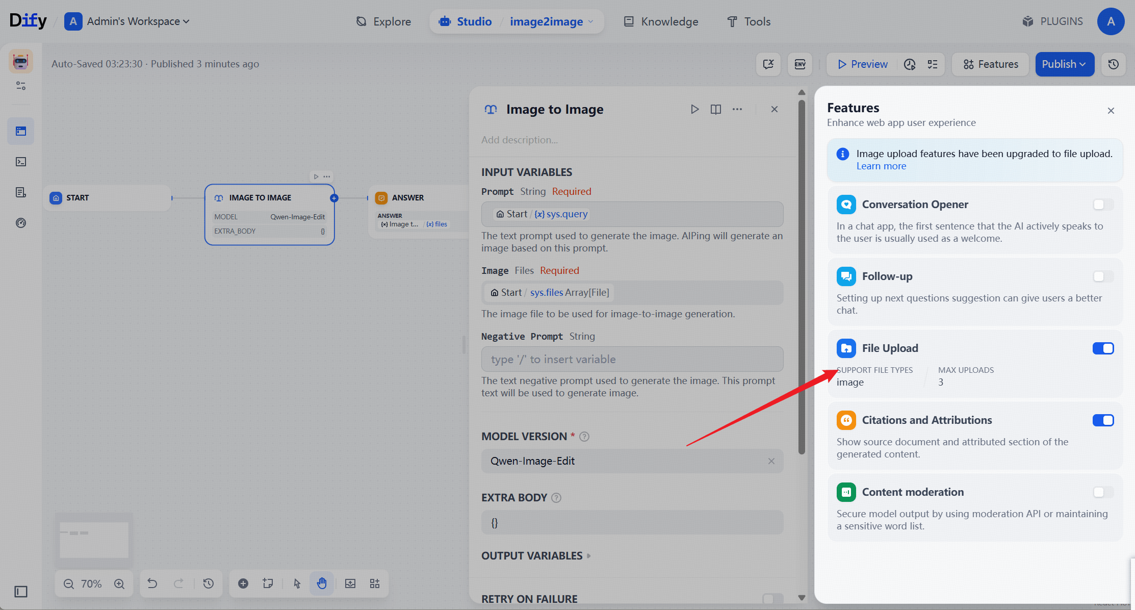Open the checklist icon beside Preview

tap(933, 64)
